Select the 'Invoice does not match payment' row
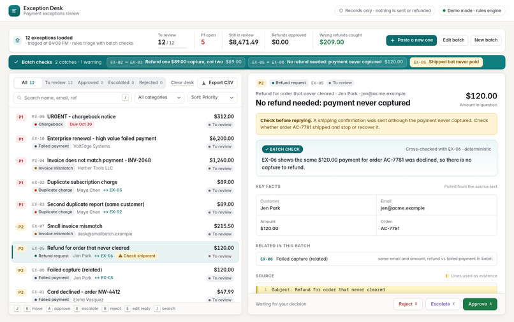 coord(125,164)
